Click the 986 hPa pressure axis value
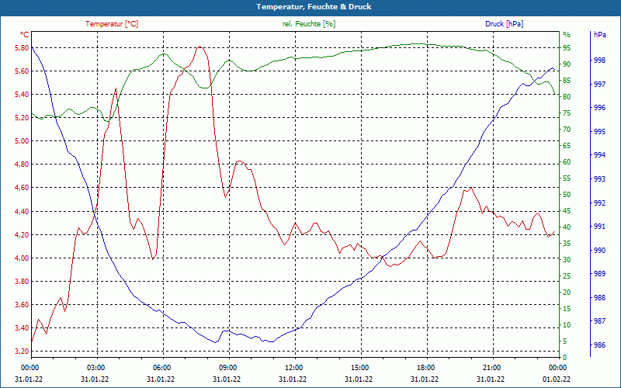Screen dimensions: 621x388 click(x=600, y=345)
